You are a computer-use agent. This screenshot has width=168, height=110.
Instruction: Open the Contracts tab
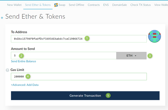coord(94,5)
